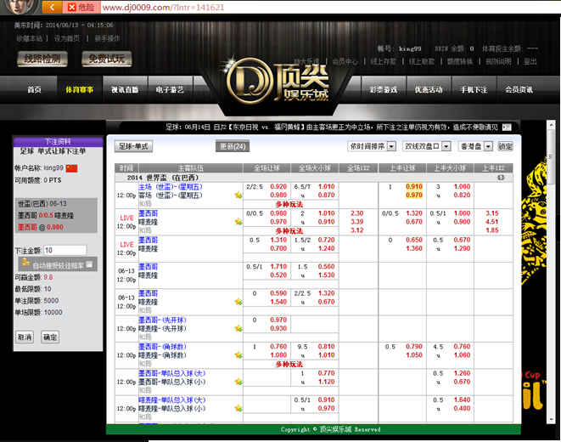Click the 下注金额 input field

click(x=65, y=251)
